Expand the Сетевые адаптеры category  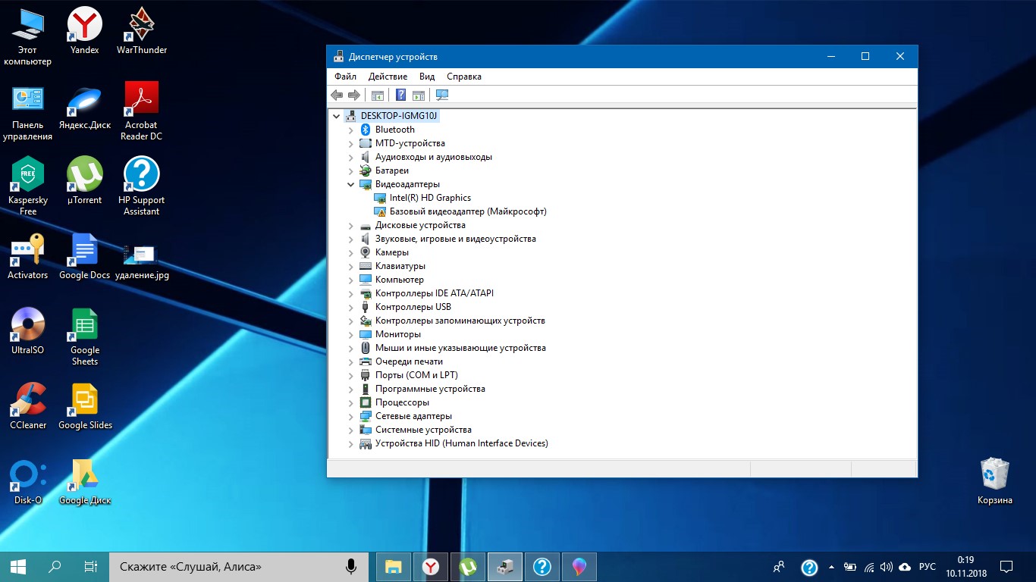[x=351, y=416]
